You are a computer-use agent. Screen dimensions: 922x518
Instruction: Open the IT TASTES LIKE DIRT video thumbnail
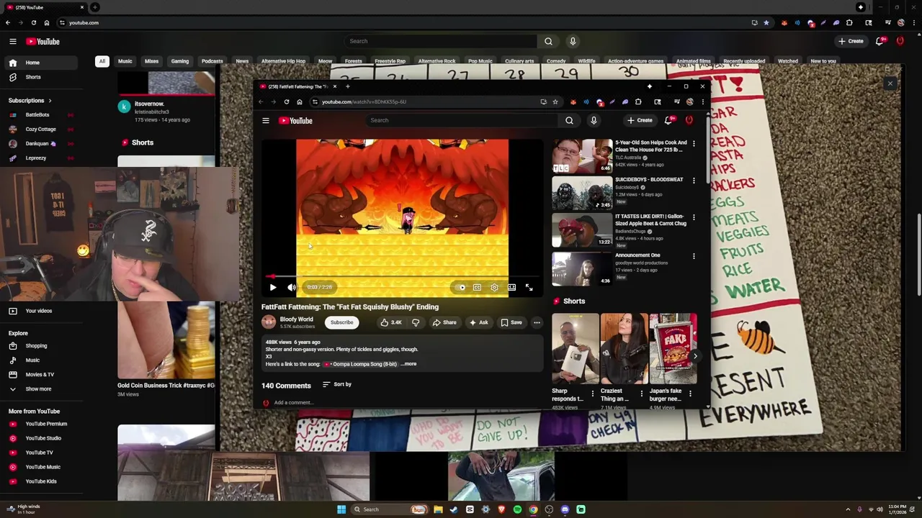click(x=582, y=230)
